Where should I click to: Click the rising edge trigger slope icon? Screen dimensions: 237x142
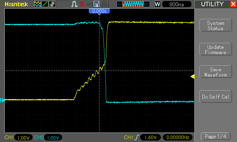click(137, 138)
